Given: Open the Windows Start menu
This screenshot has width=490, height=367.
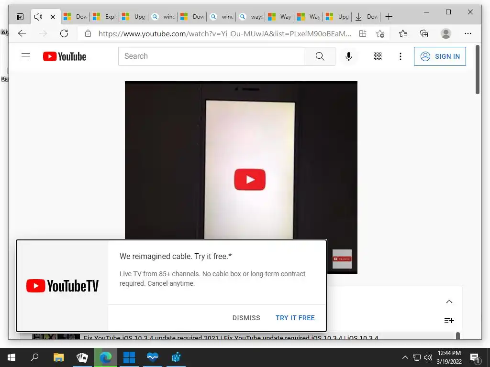Looking at the screenshot, I should (x=11, y=357).
